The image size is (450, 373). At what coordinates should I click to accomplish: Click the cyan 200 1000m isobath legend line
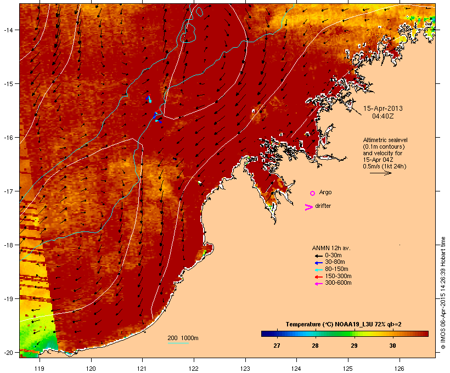178,343
